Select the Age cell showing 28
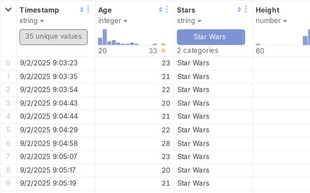Image resolution: width=310 pixels, height=193 pixels. pyautogui.click(x=166, y=143)
